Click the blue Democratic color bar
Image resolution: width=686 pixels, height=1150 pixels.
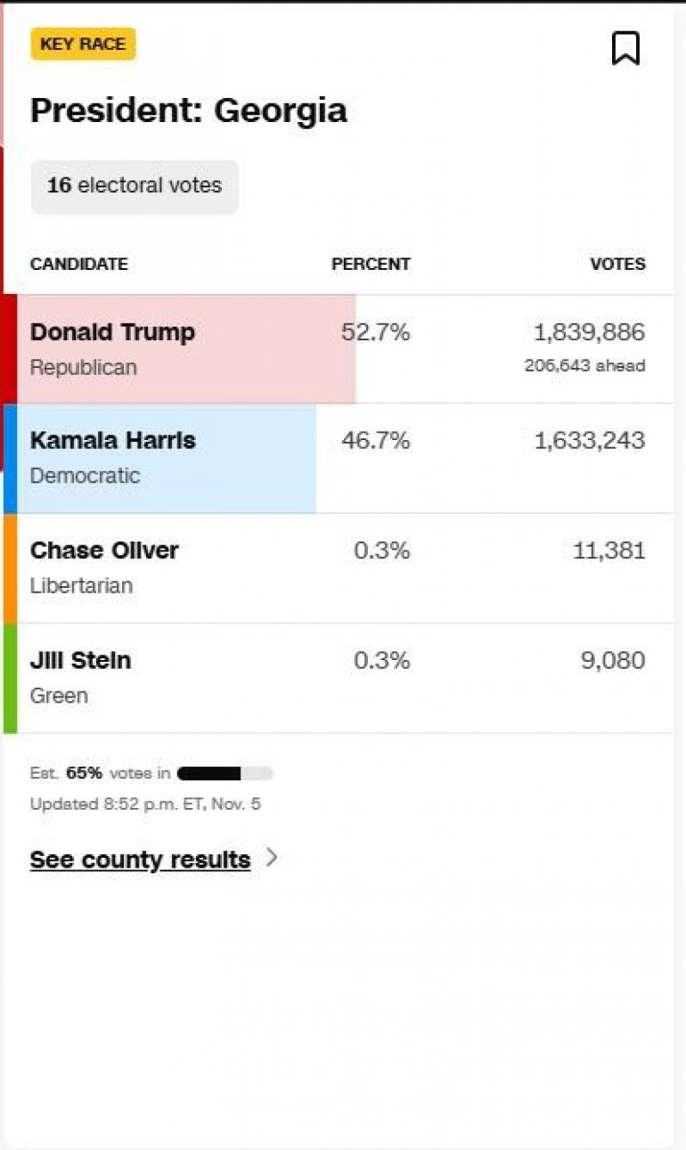10,458
